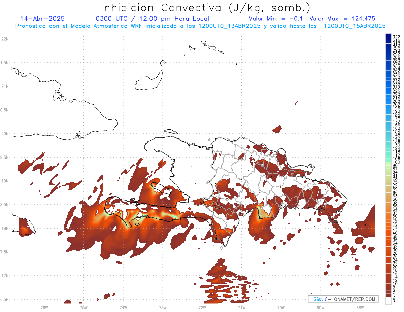Screen dimensions: 404x312
Task: Click the "72W" longitude label
Action: [x=202, y=307]
